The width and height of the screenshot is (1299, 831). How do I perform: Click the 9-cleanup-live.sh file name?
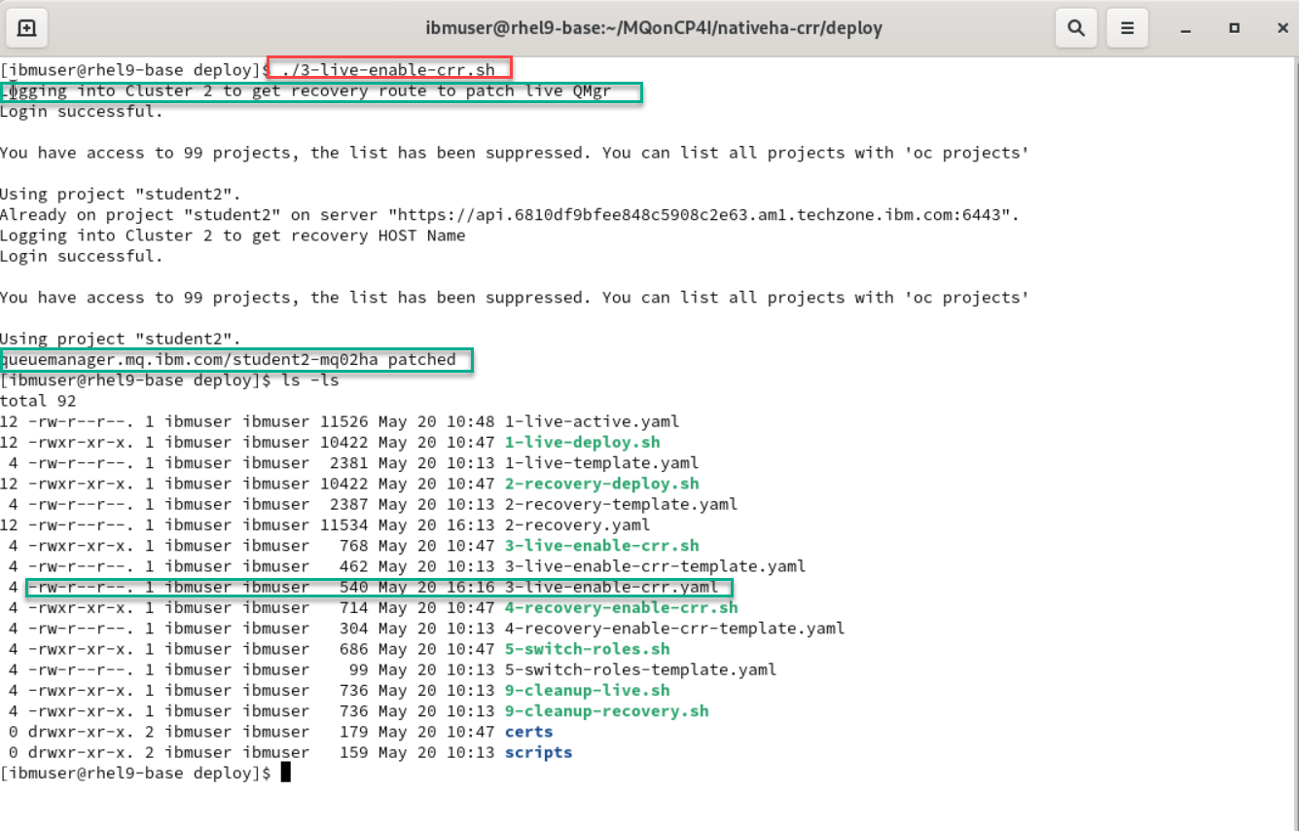(x=587, y=690)
